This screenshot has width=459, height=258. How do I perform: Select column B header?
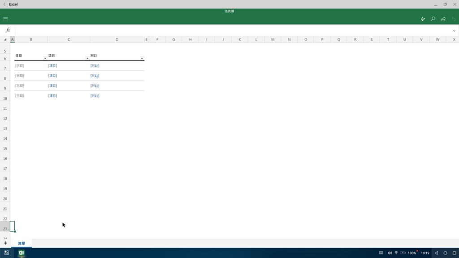tap(31, 39)
